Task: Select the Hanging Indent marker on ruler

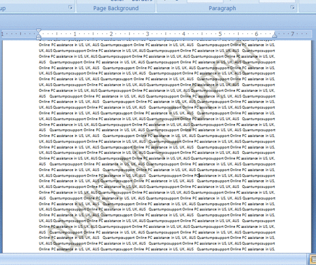Action: (39, 36)
